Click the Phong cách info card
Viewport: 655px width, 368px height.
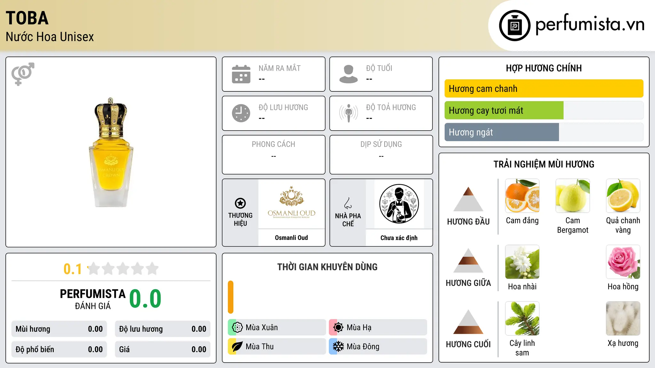point(273,155)
